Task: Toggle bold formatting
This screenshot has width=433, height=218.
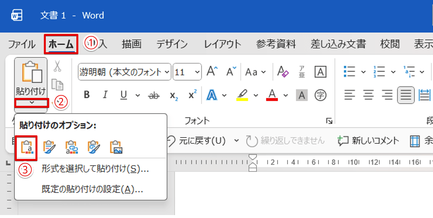Action: [x=87, y=95]
